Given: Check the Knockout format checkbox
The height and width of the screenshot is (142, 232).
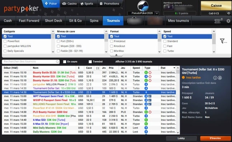Looking at the screenshot, I should pyautogui.click(x=112, y=46).
